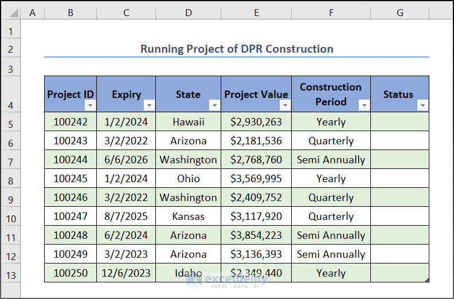The image size is (454, 299).
Task: Open the Status column filter dropdown
Action: point(422,105)
